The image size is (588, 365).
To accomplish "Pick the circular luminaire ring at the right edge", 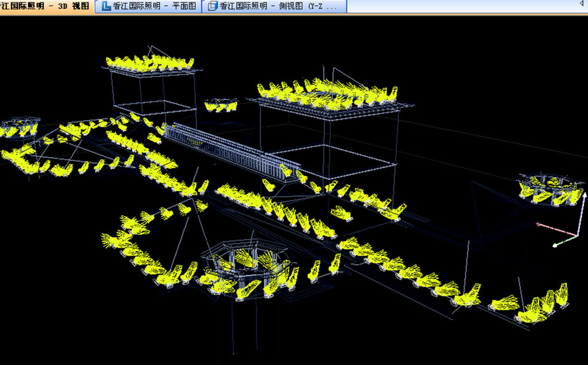I will [x=550, y=190].
